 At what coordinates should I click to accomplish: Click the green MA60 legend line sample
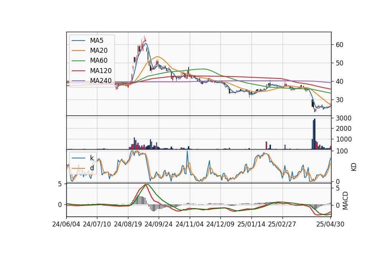[x=78, y=61]
